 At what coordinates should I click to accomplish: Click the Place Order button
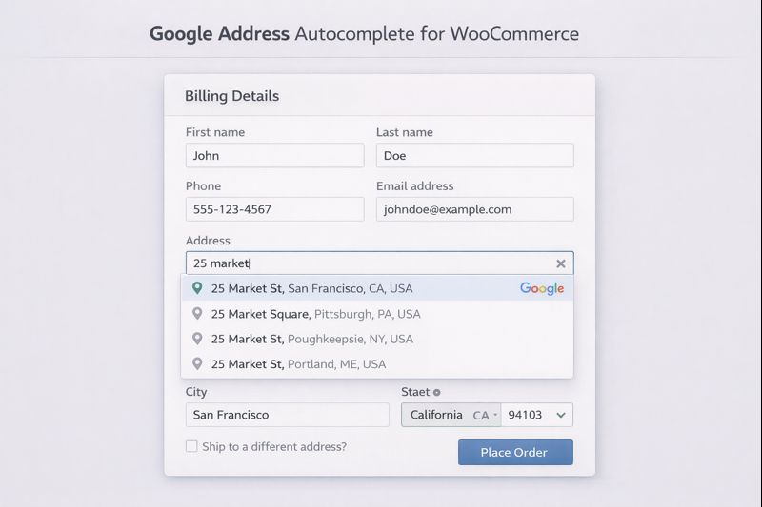tap(515, 452)
